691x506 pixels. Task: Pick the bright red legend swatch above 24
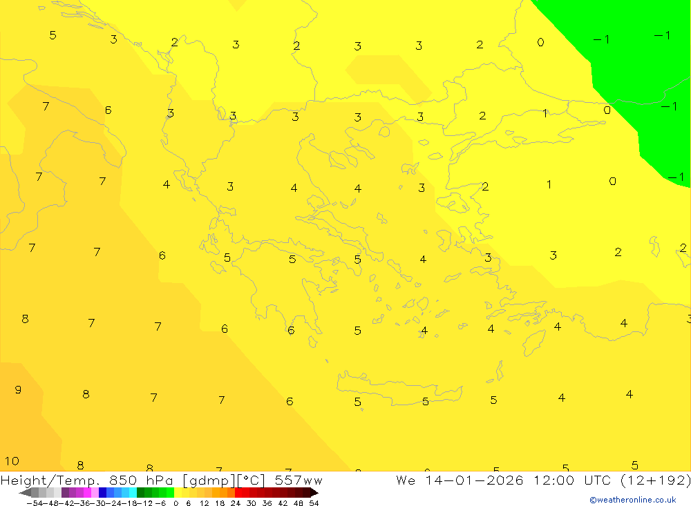(238, 493)
